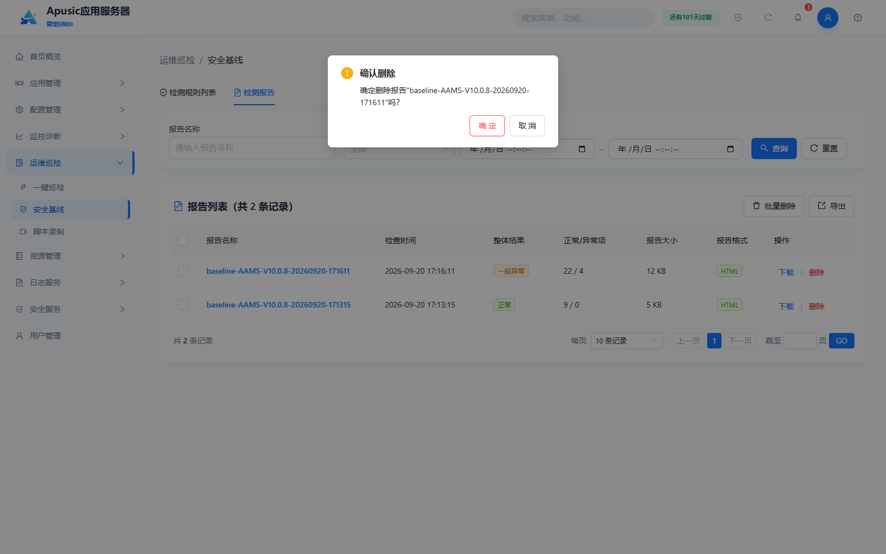
Task: Open 安全基线 in the sidebar
Action: coord(70,209)
